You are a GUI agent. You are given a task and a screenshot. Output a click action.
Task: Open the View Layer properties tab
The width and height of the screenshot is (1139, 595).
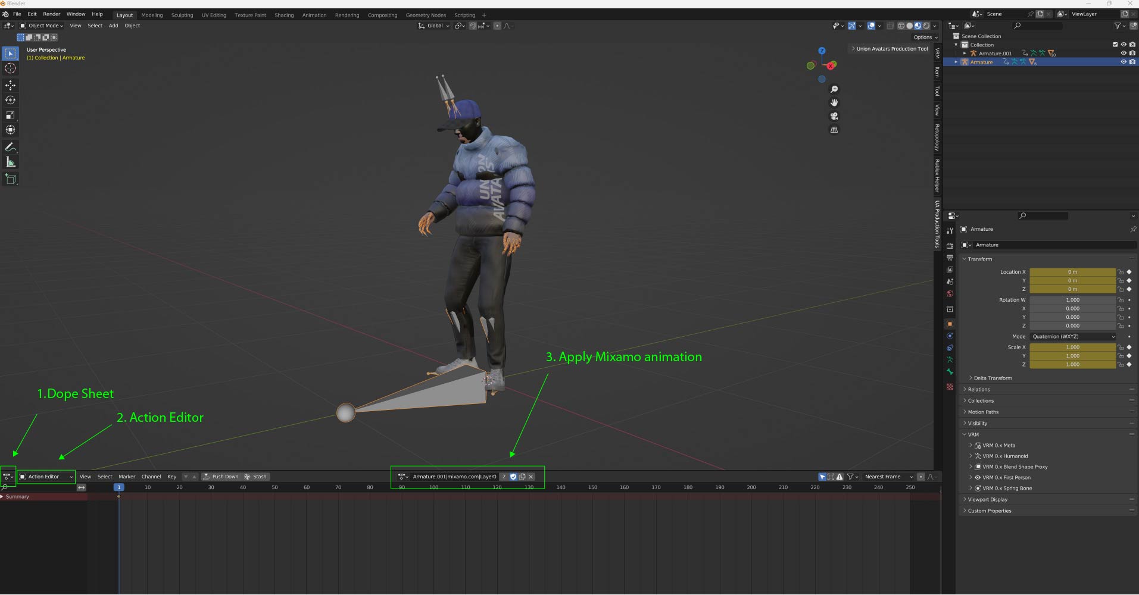click(x=950, y=270)
